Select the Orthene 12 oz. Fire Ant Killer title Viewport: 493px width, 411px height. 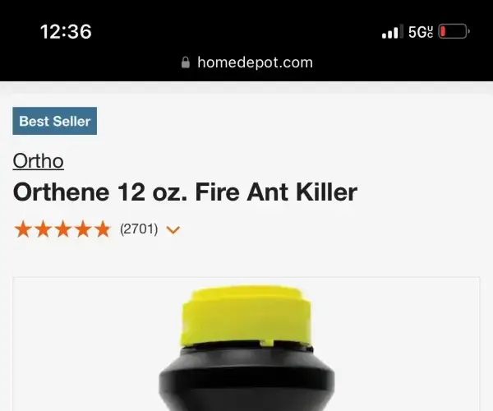pos(185,192)
